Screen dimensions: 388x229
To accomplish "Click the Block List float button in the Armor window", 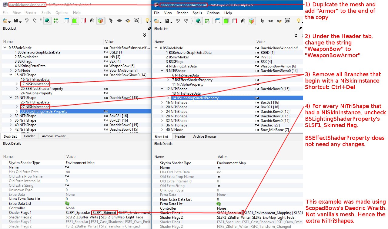I will [x=300, y=28].
